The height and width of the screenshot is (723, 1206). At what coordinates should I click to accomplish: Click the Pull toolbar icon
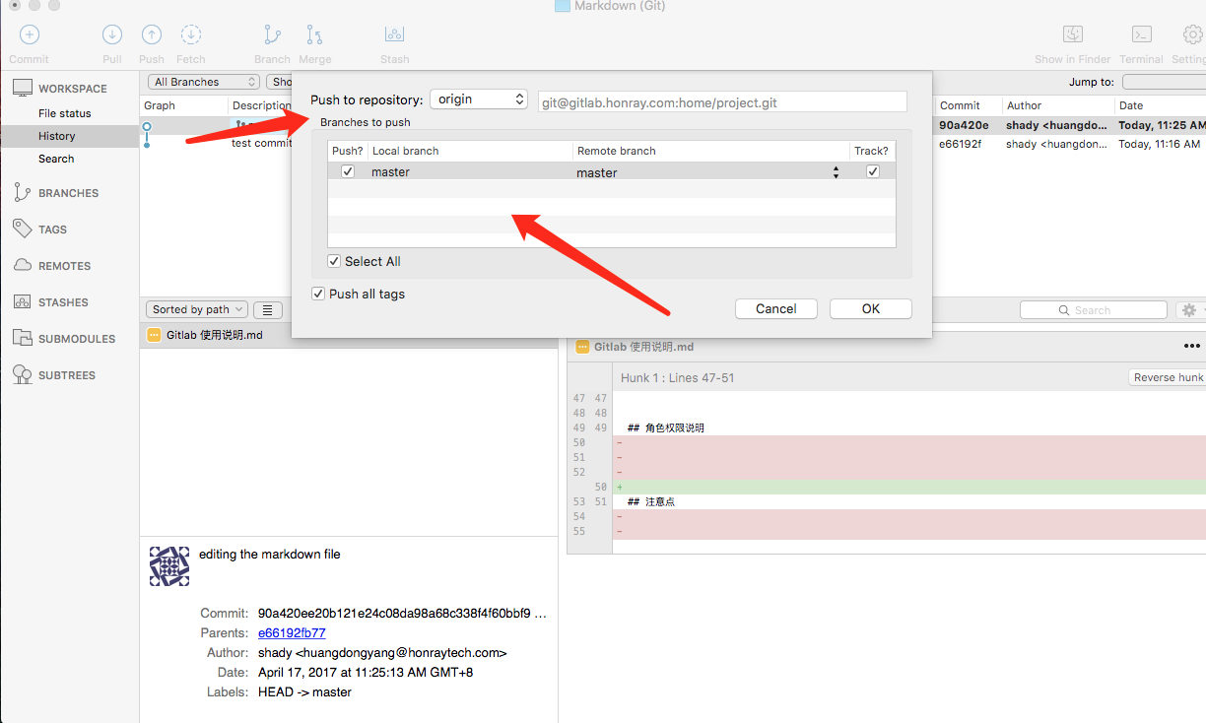[x=112, y=35]
